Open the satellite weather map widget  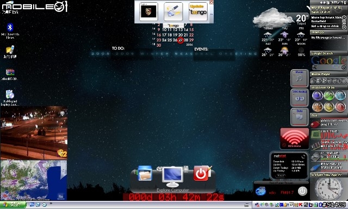pos(34,180)
